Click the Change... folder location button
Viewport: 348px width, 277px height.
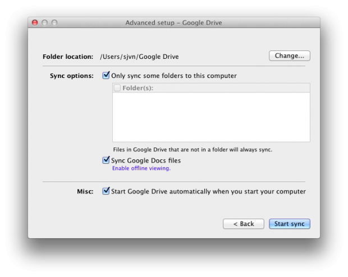pos(290,56)
